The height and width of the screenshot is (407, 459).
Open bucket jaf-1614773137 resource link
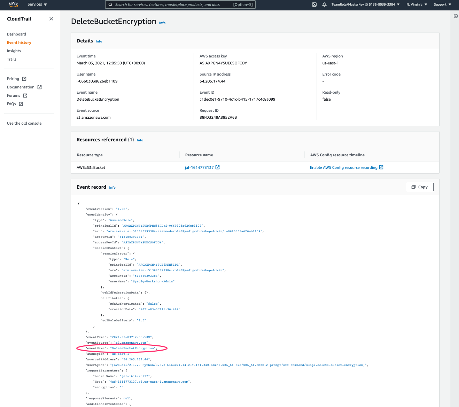(x=199, y=167)
